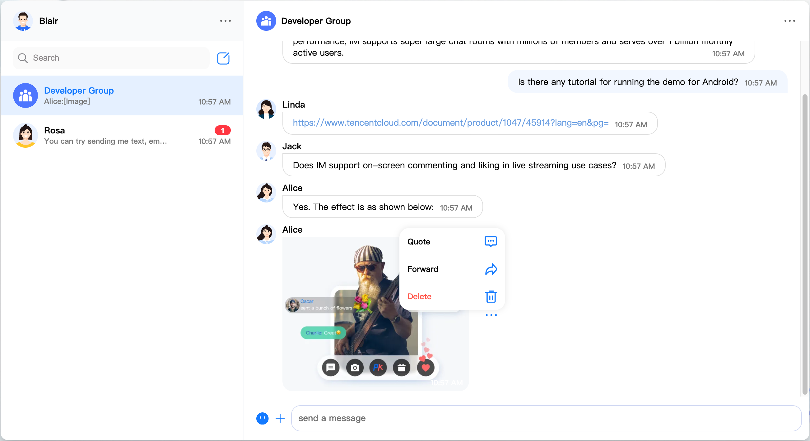Click the new conversation compose icon
The height and width of the screenshot is (441, 810).
coord(223,58)
